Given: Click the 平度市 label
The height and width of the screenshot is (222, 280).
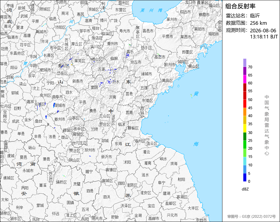Looking at the screenshot, I should click(x=167, y=36).
